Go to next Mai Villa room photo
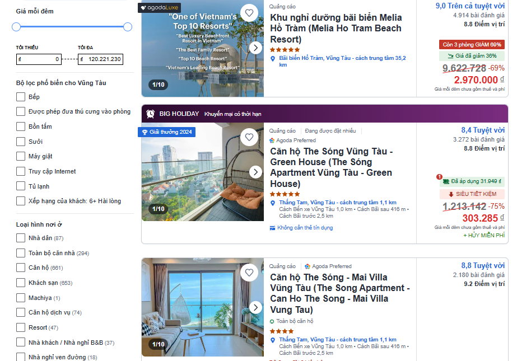This screenshot has width=517, height=361. (255, 307)
